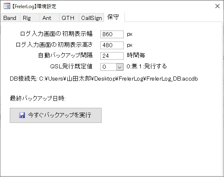This screenshot has height=177, width=224.
Task: Click the FrelerLog form icon in title bar
Action: tap(7, 6)
